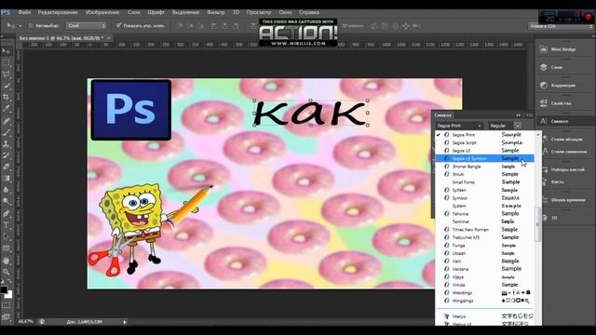Select the Lasso tool
Viewport: 596px width, 335px height.
tap(7, 74)
